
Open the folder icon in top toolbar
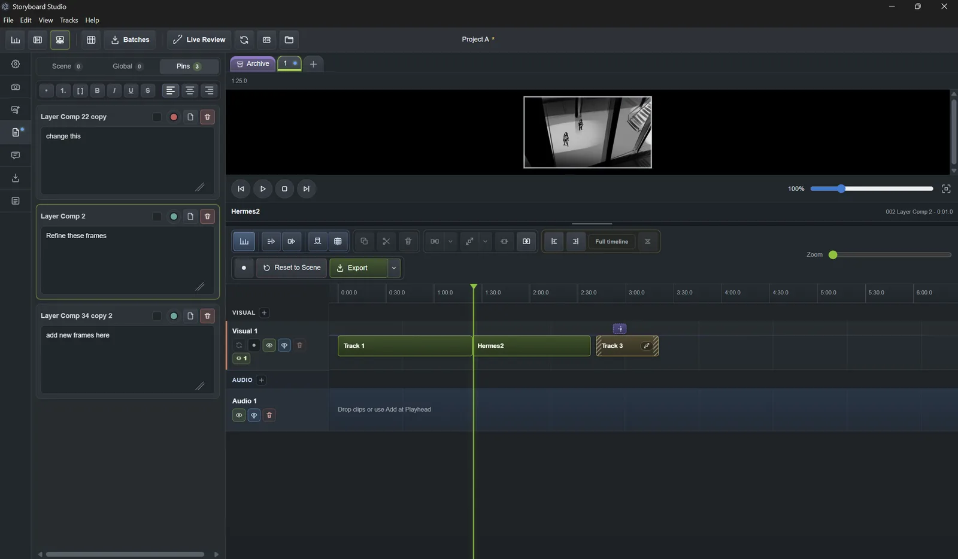[289, 40]
